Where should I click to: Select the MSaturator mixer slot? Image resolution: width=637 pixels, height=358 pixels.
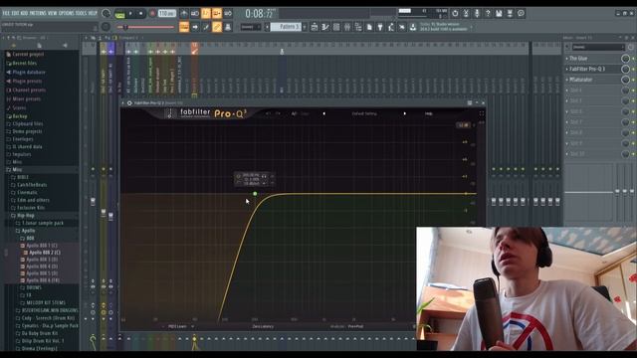(581, 80)
